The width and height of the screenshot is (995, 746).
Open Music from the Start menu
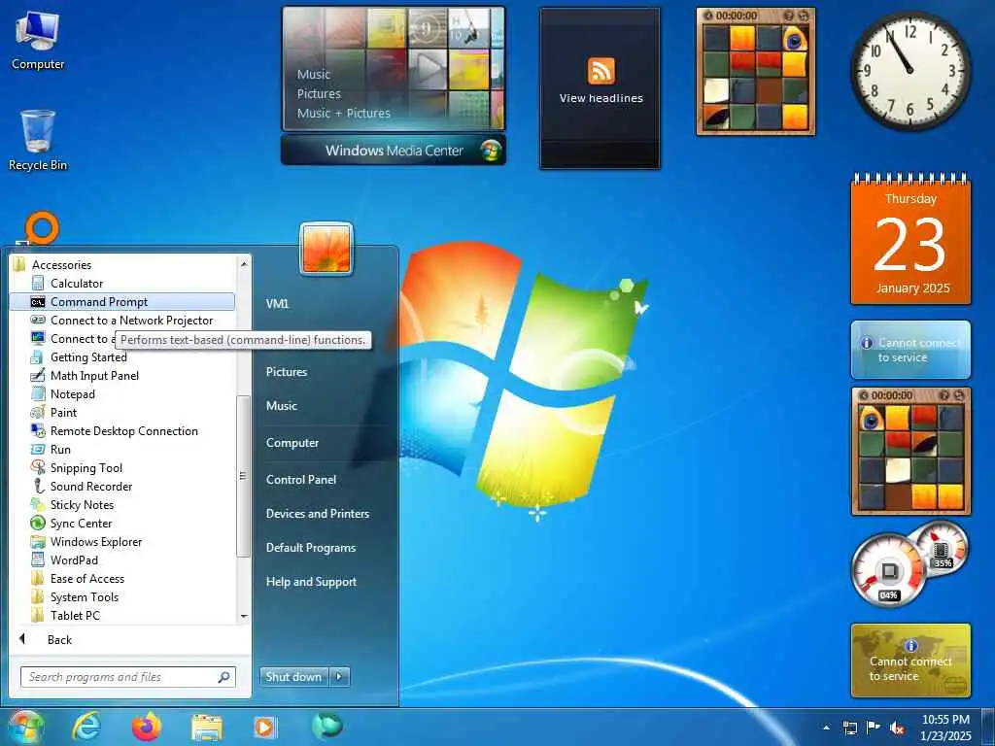281,405
